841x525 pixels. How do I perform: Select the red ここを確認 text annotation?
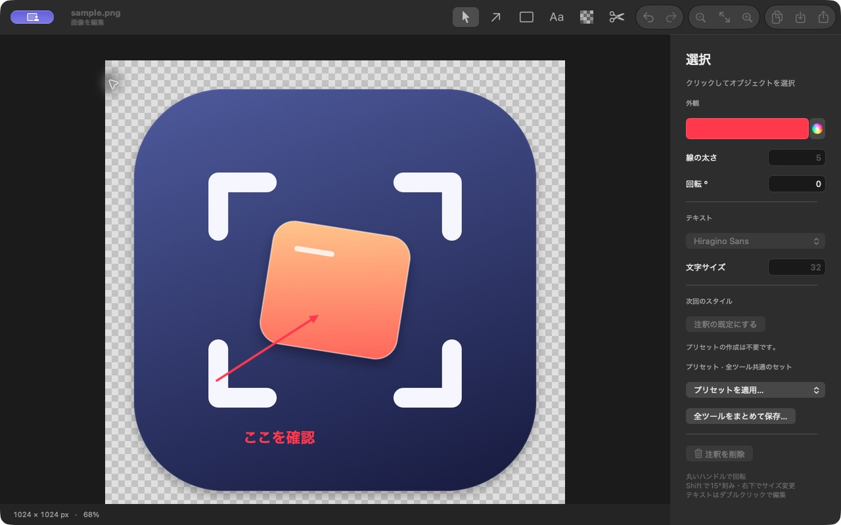(279, 438)
